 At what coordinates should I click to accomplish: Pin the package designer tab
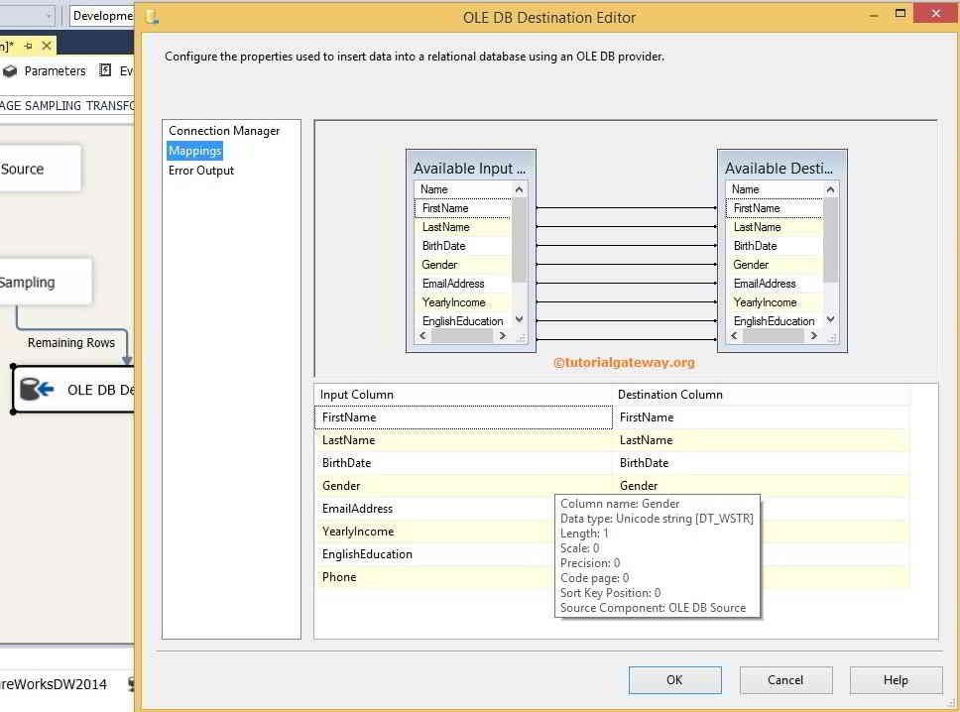pyautogui.click(x=28, y=45)
